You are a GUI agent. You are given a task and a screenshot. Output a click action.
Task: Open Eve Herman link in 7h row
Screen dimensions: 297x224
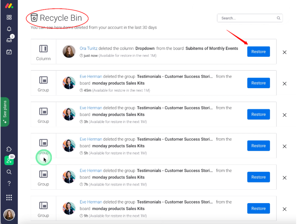tap(91, 171)
